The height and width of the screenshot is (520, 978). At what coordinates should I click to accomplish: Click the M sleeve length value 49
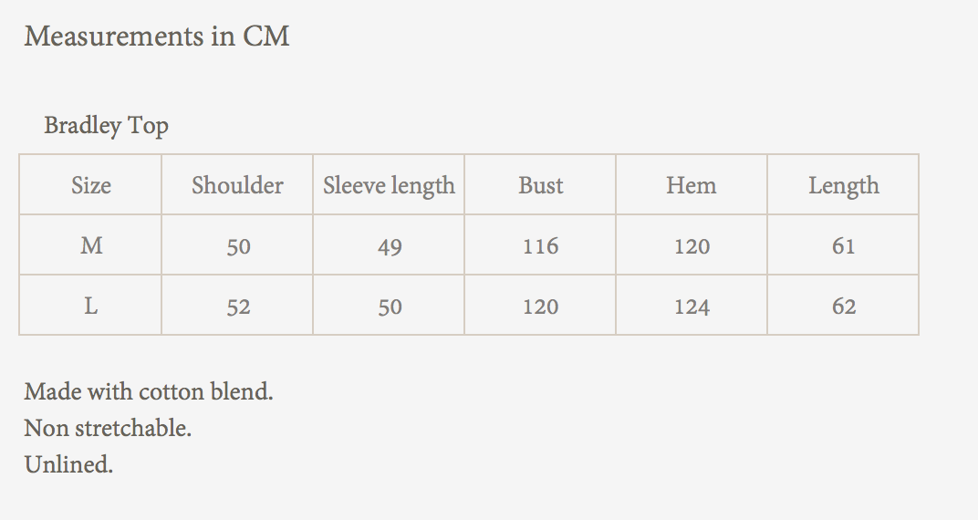click(390, 247)
